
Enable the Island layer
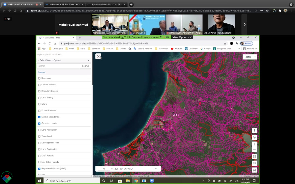(39, 104)
